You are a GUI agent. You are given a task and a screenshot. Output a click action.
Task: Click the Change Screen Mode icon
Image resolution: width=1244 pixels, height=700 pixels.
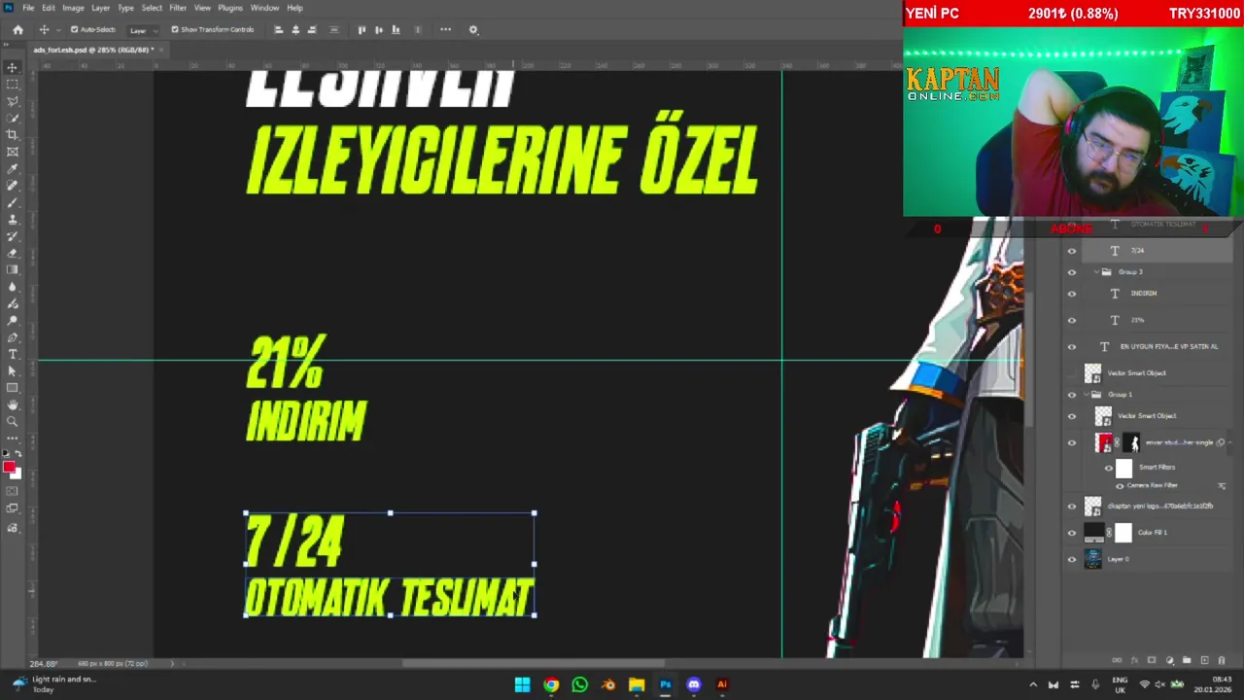[x=13, y=509]
